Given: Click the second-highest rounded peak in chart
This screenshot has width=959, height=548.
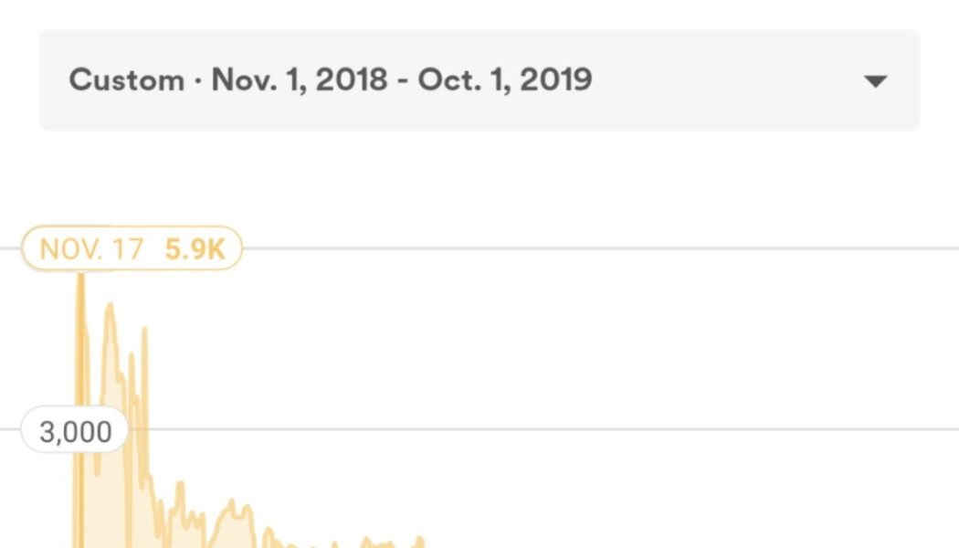Looking at the screenshot, I should (111, 307).
